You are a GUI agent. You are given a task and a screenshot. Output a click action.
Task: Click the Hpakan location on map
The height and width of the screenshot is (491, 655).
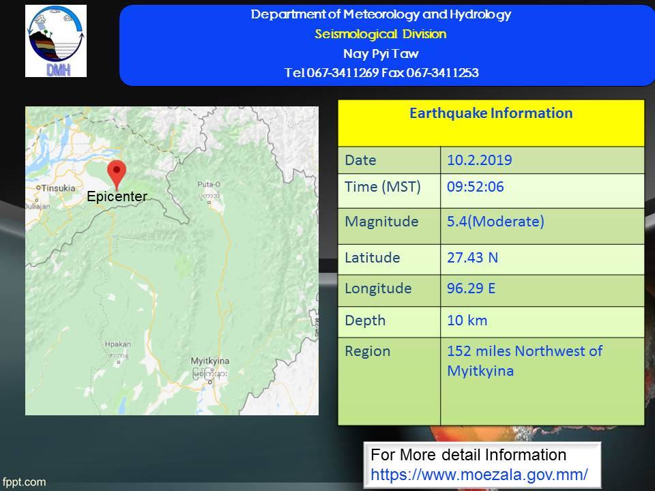click(x=118, y=345)
